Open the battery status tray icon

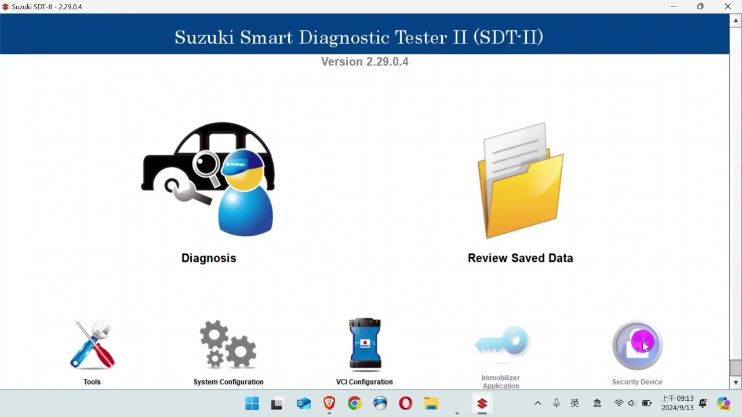tap(647, 404)
